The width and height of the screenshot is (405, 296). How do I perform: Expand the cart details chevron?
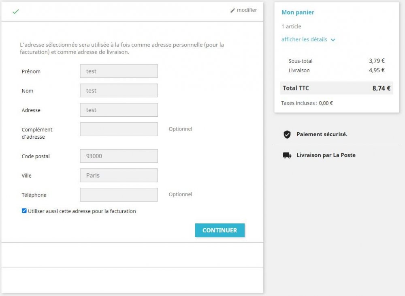point(333,40)
